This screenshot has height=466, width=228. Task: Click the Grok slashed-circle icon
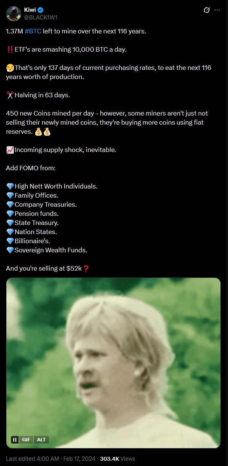(x=207, y=10)
